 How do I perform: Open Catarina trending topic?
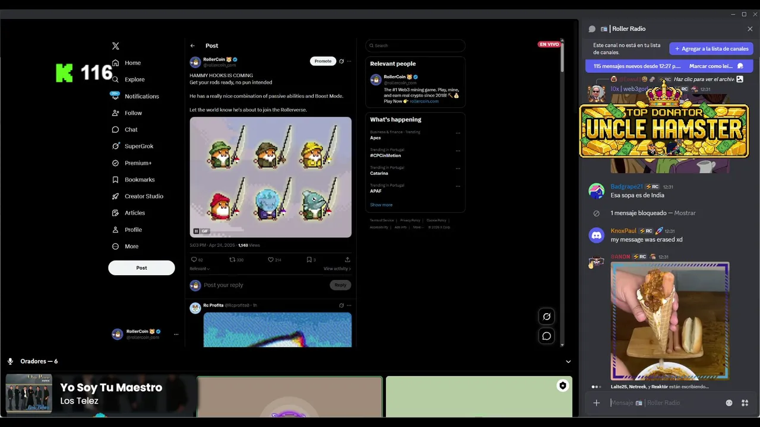pos(379,173)
